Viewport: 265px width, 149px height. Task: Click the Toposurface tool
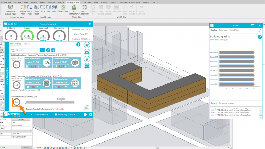(63, 9)
